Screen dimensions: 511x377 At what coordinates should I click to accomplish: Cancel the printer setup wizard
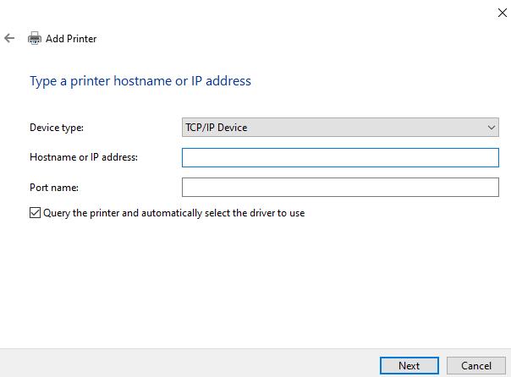pyautogui.click(x=476, y=365)
